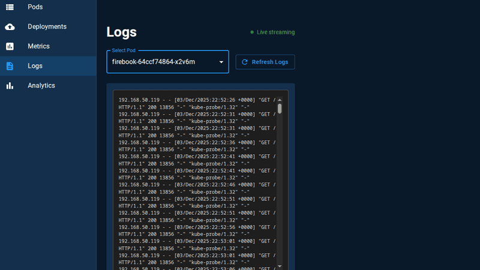Click the Pods list icon in sidebar

(10, 7)
